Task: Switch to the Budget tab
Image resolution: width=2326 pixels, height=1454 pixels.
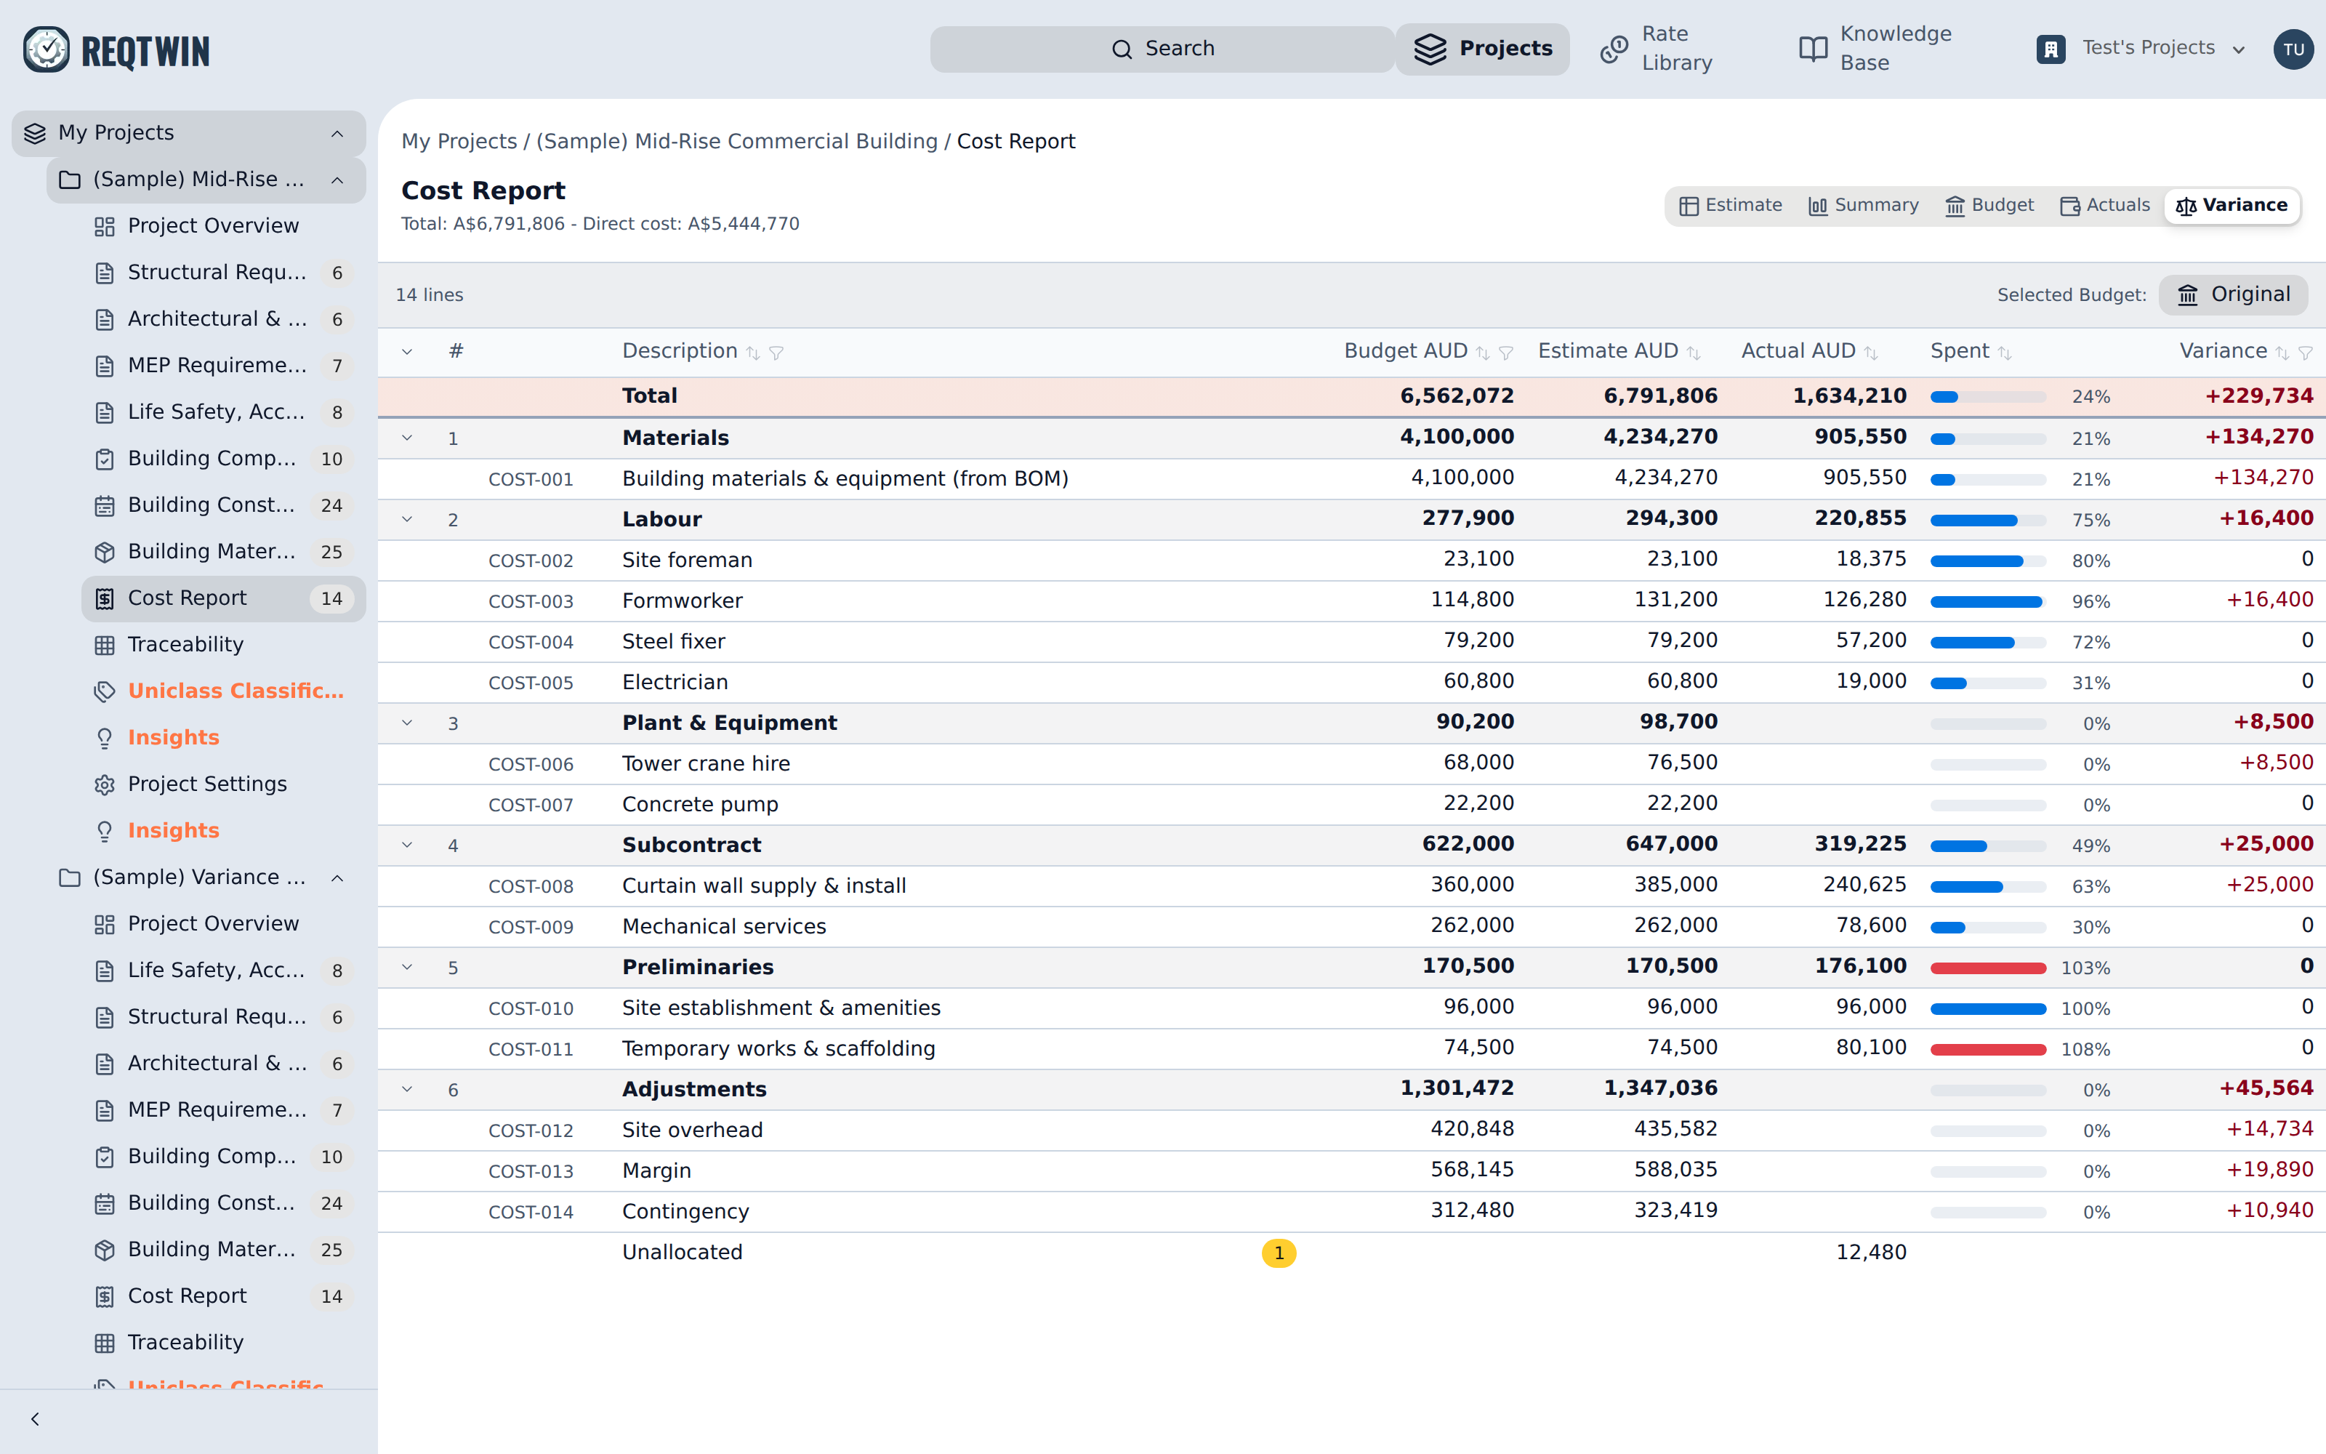Action: pyautogui.click(x=1989, y=205)
